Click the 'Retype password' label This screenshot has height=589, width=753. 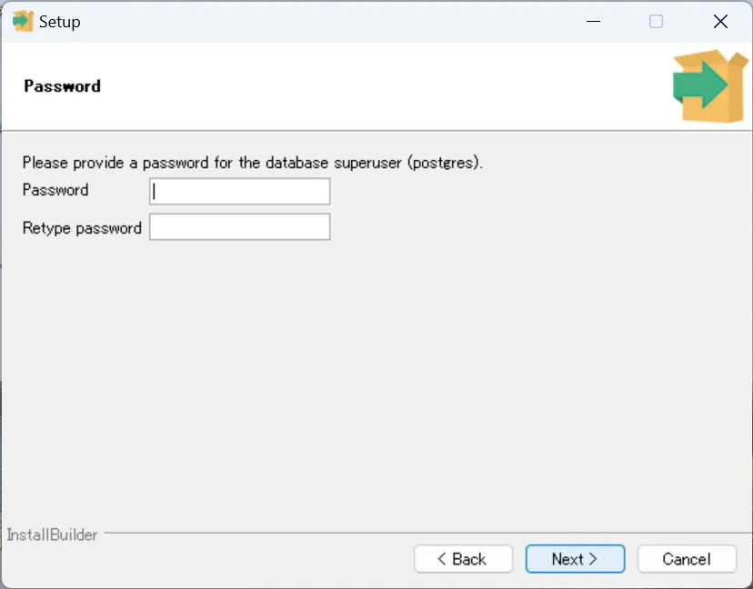pos(82,228)
